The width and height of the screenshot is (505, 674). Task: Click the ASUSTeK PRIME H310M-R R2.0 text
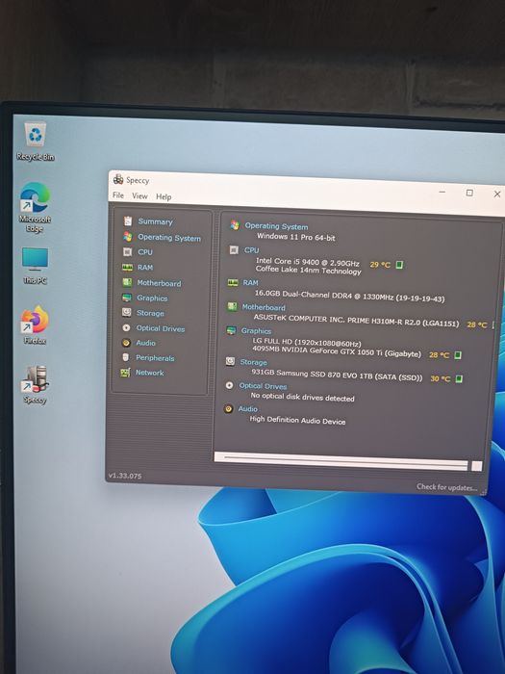point(356,321)
